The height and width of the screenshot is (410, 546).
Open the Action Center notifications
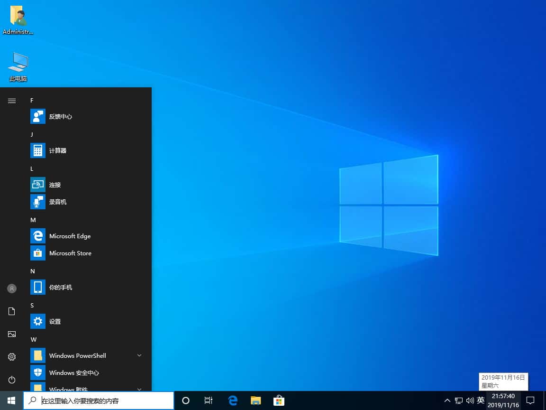point(530,401)
